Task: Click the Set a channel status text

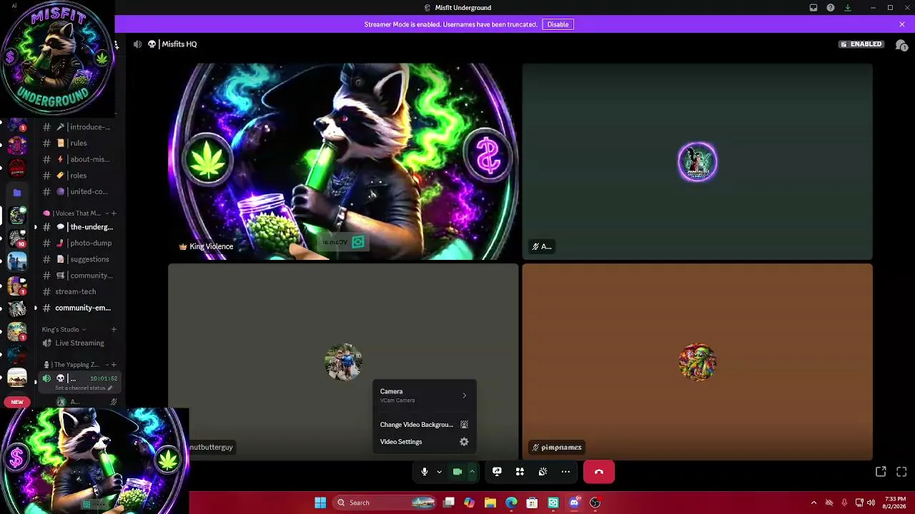Action: coord(81,388)
